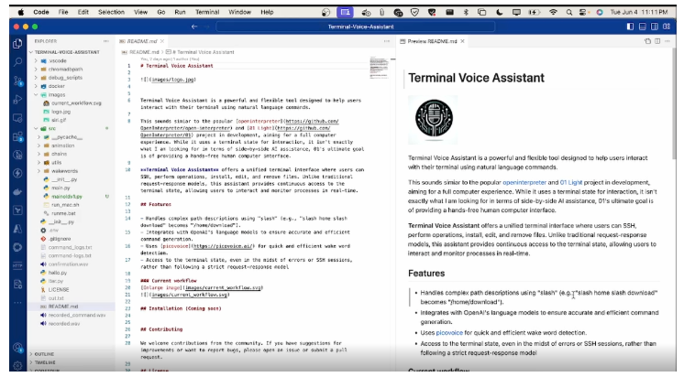684x377 pixels.
Task: Open preview pane more actions ellipsis
Action: tap(667, 41)
